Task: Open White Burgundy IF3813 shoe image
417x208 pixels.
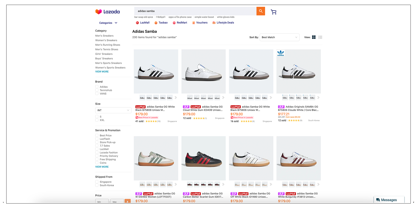Action: (x=299, y=158)
